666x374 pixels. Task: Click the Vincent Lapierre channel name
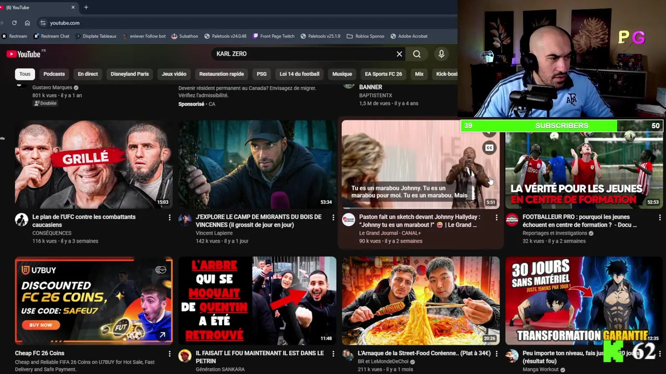(x=214, y=233)
